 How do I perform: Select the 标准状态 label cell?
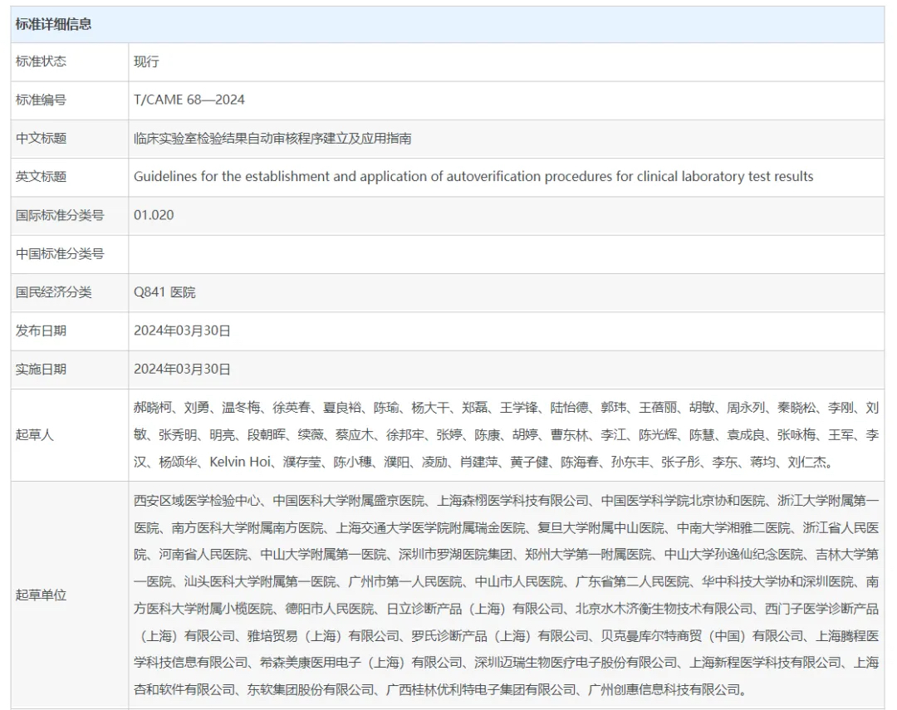69,61
